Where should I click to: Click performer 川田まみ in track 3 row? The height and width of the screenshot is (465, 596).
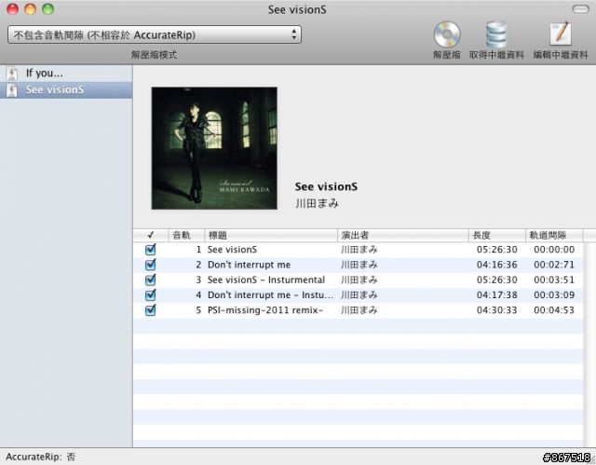point(359,280)
